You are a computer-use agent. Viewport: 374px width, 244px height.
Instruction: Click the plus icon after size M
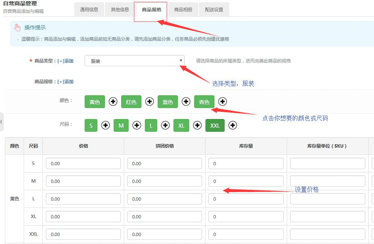click(137, 125)
